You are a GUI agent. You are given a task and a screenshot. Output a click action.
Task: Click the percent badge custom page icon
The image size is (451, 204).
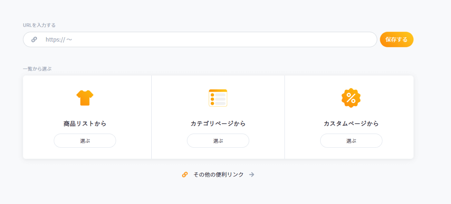(x=351, y=98)
